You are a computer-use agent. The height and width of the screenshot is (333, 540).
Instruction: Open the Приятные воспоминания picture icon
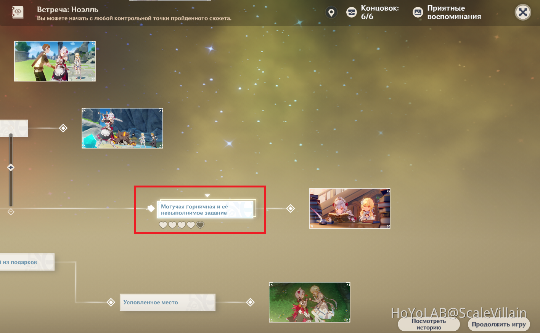click(x=418, y=13)
